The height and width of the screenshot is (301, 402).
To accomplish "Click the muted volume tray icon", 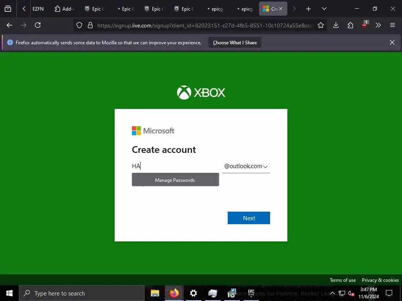I will [351, 293].
